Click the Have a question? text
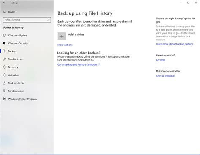 pos(165,55)
